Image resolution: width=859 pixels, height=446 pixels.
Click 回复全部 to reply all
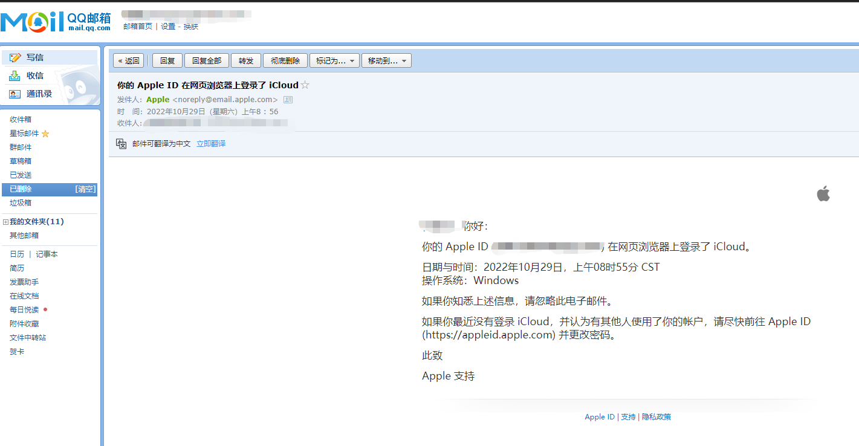click(207, 60)
